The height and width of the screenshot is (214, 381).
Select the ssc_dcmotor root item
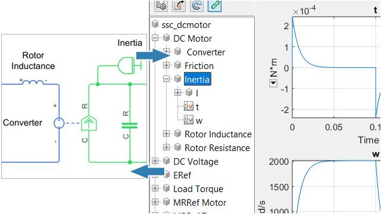(186, 25)
